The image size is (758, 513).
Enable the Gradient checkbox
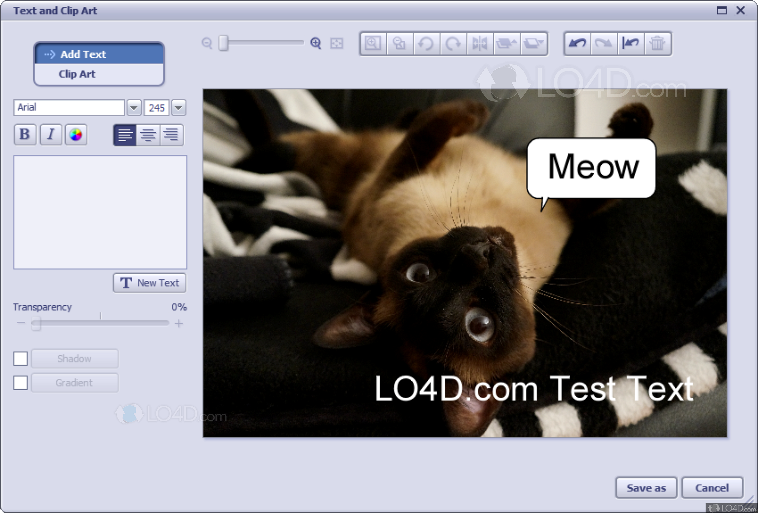pos(20,383)
